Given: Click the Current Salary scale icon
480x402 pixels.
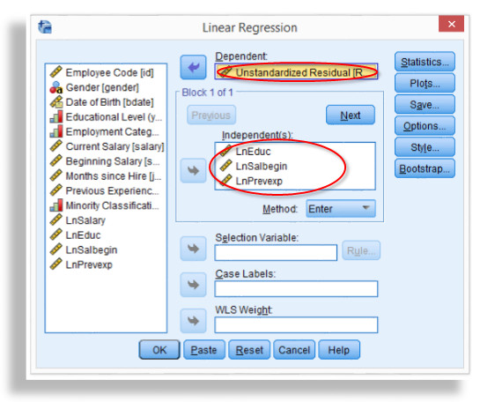Looking at the screenshot, I should [x=56, y=146].
